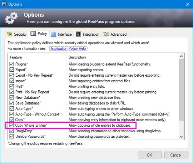This screenshot has height=163, width=193.
Task: Uncheck the Drag&Drop checkbox
Action: click(12, 131)
